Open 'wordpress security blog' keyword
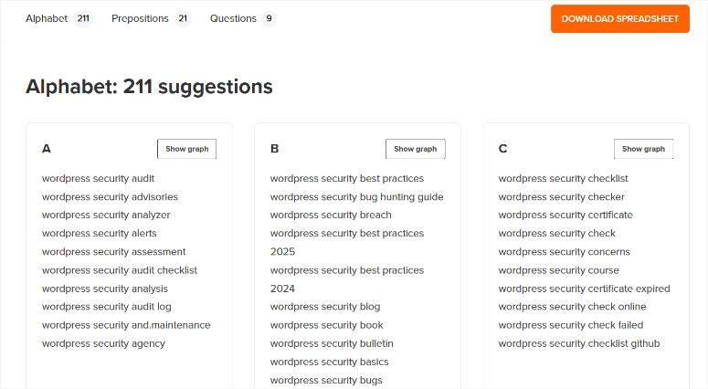This screenshot has width=708, height=389. tap(325, 307)
